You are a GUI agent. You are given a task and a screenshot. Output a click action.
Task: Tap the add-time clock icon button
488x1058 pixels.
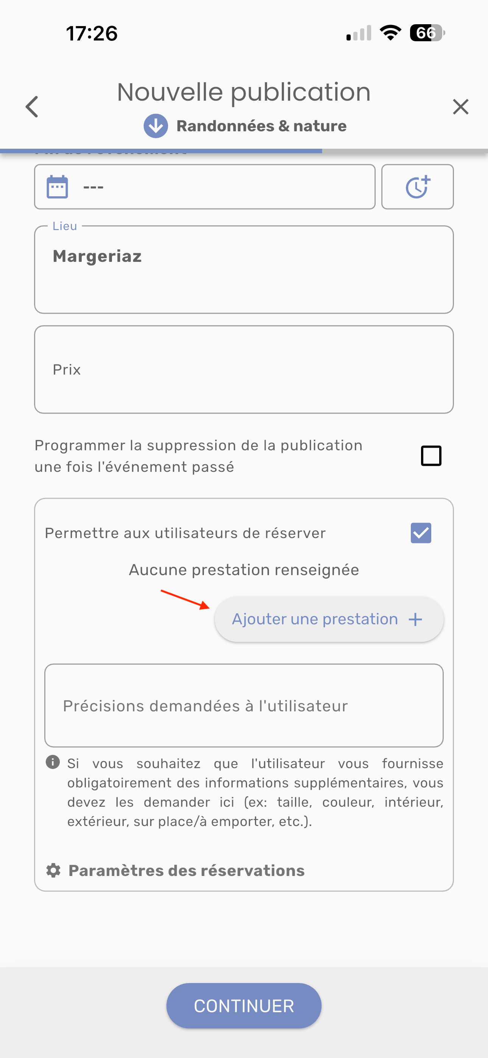click(x=417, y=187)
